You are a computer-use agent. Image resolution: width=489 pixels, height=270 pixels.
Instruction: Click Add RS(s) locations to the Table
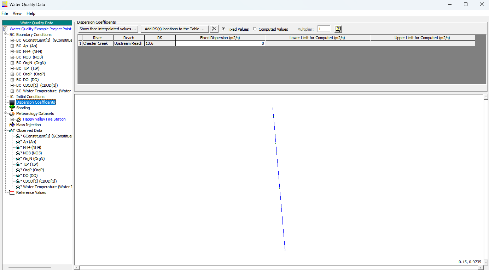pyautogui.click(x=175, y=29)
